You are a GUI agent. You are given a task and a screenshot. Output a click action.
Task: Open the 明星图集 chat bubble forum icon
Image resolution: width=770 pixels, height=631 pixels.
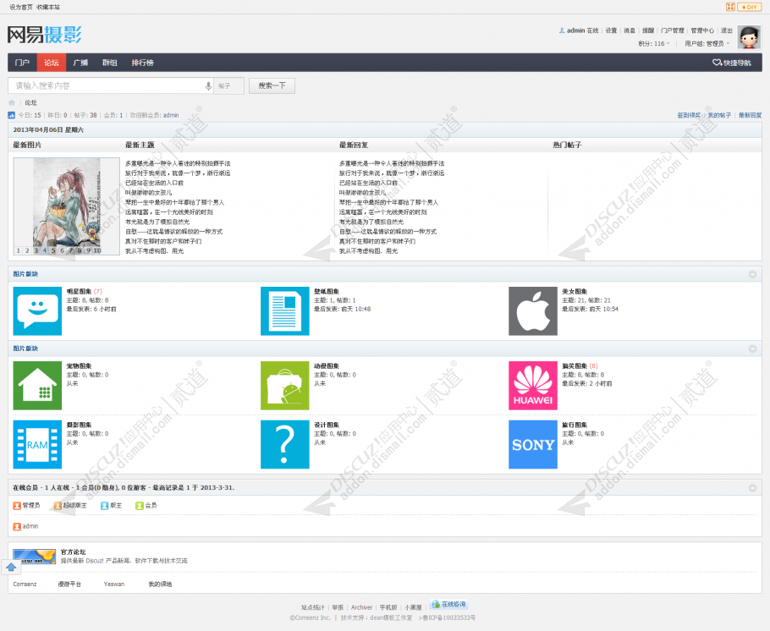pos(37,311)
